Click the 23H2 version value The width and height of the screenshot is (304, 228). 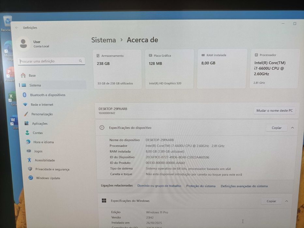(x=150, y=218)
